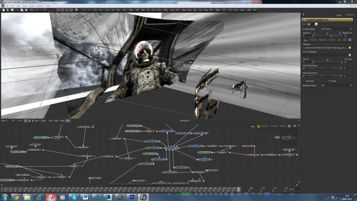The width and height of the screenshot is (357, 201).
Task: Add a pRn particle render tool
Action: [x=236, y=10]
